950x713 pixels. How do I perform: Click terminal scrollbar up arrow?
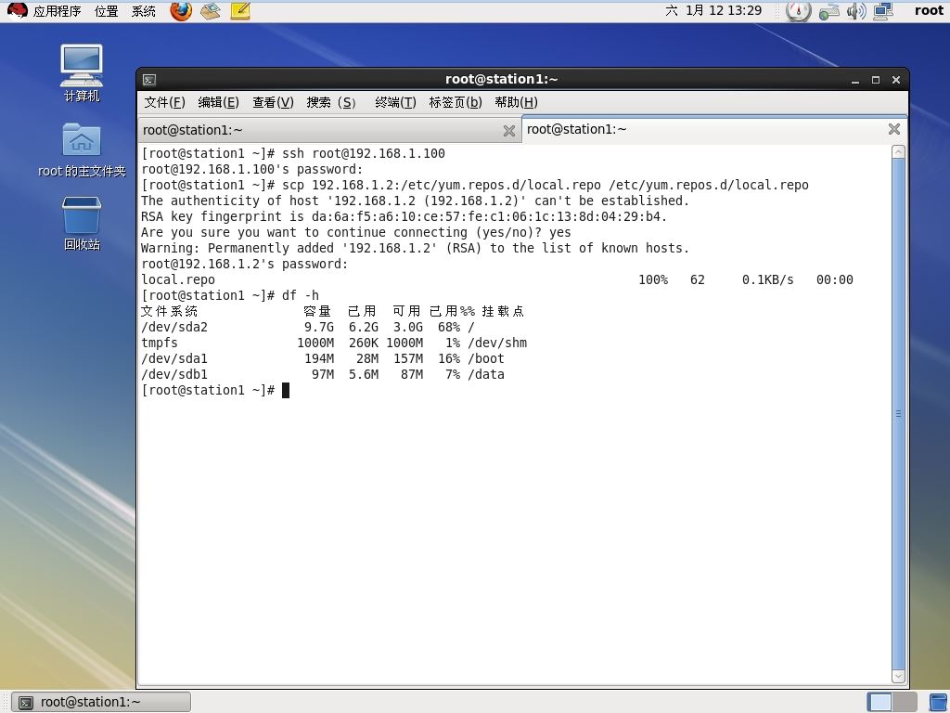pyautogui.click(x=898, y=151)
